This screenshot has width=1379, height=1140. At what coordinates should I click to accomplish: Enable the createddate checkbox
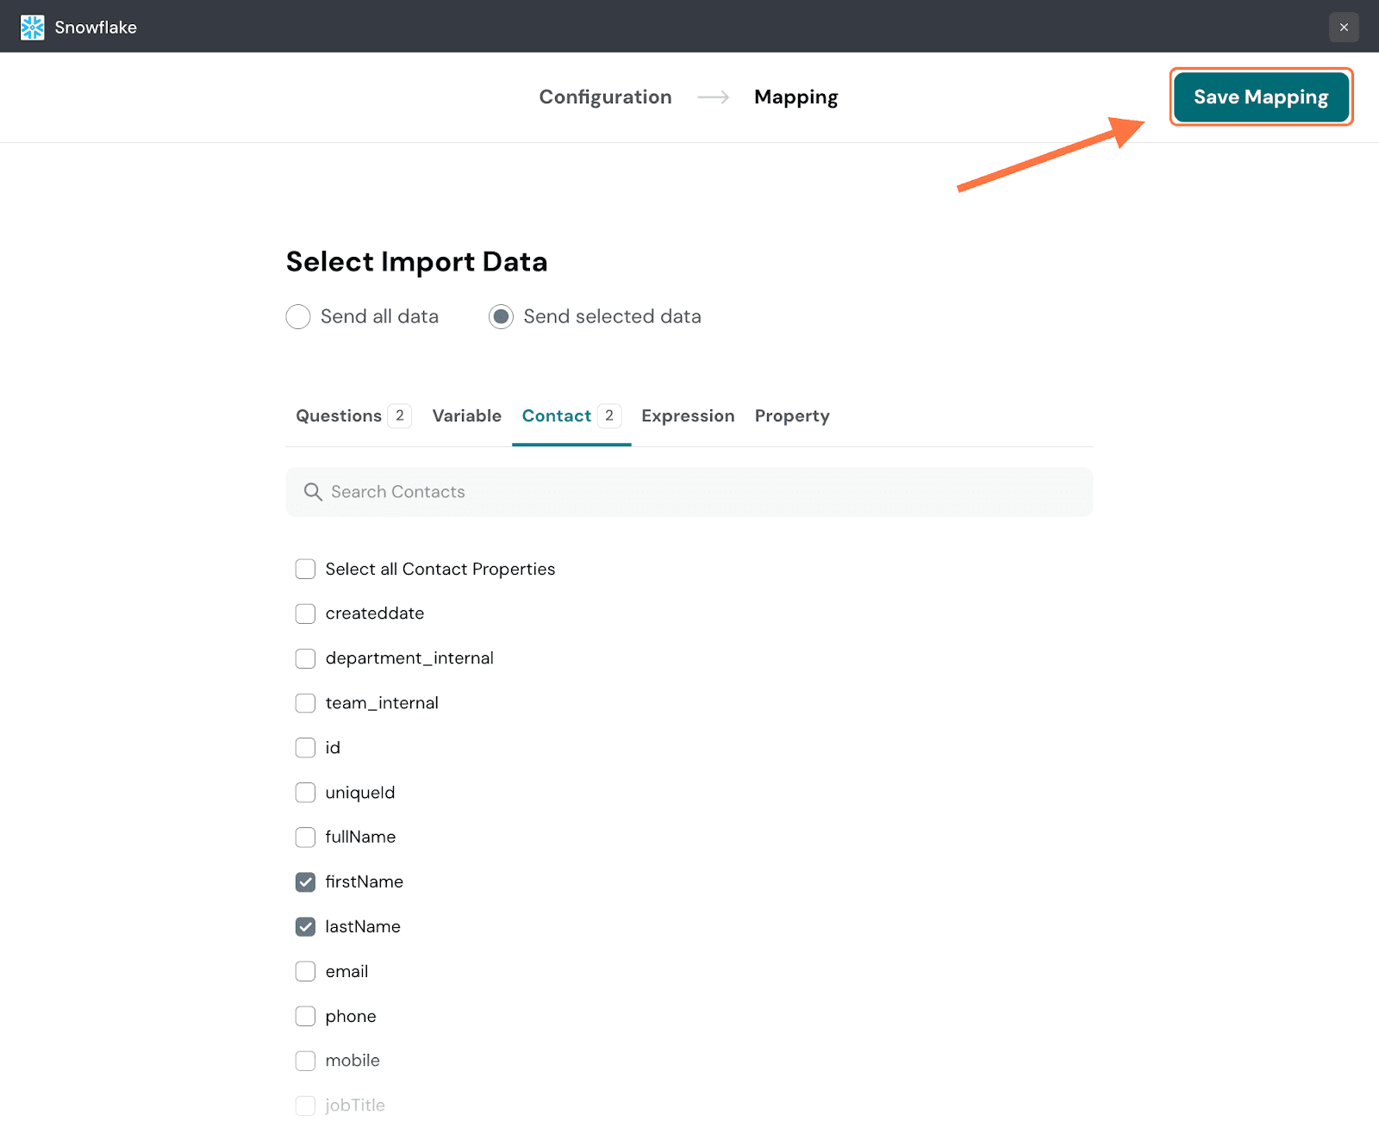pos(305,614)
